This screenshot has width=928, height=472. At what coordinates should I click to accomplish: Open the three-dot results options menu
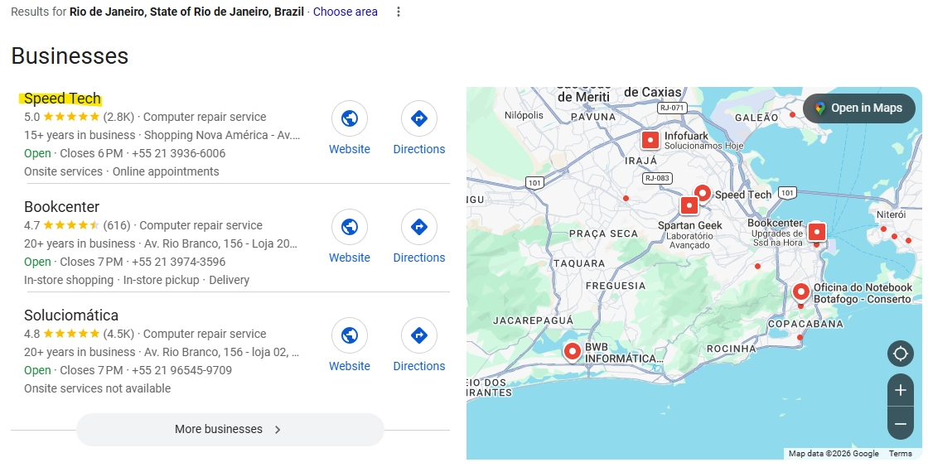pos(399,12)
